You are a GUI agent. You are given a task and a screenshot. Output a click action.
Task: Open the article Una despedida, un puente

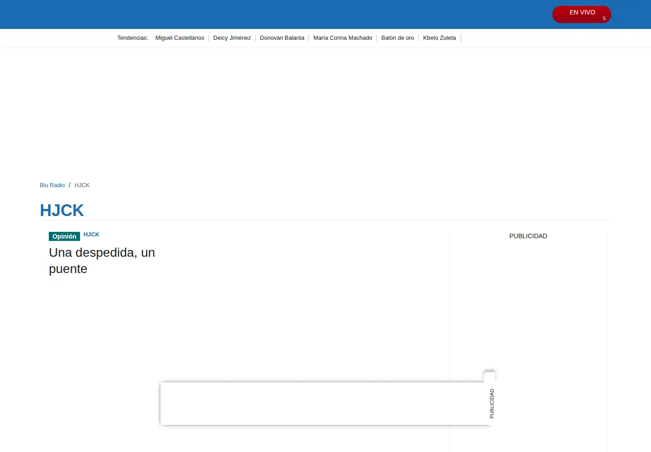(x=102, y=260)
